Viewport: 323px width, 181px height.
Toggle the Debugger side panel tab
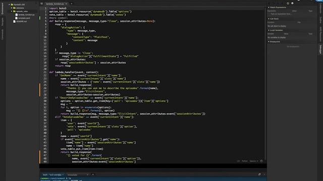click(x=320, y=49)
